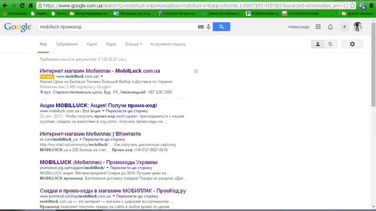Open the Chrome menu hamburger icon

tap(371, 5)
